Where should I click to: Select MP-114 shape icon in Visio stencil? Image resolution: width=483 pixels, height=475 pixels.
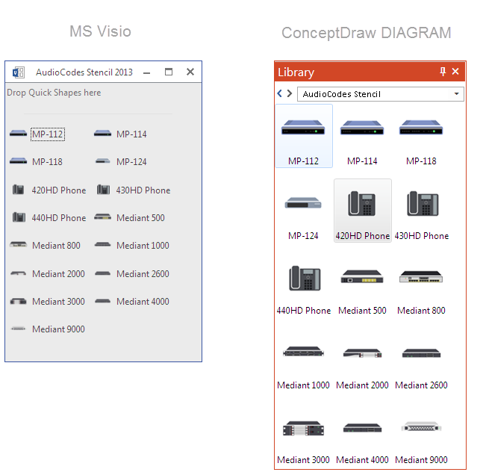pyautogui.click(x=102, y=134)
